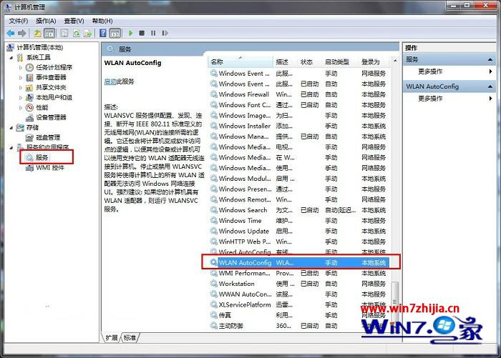Sort by the 启动类型 column header

tap(340, 62)
